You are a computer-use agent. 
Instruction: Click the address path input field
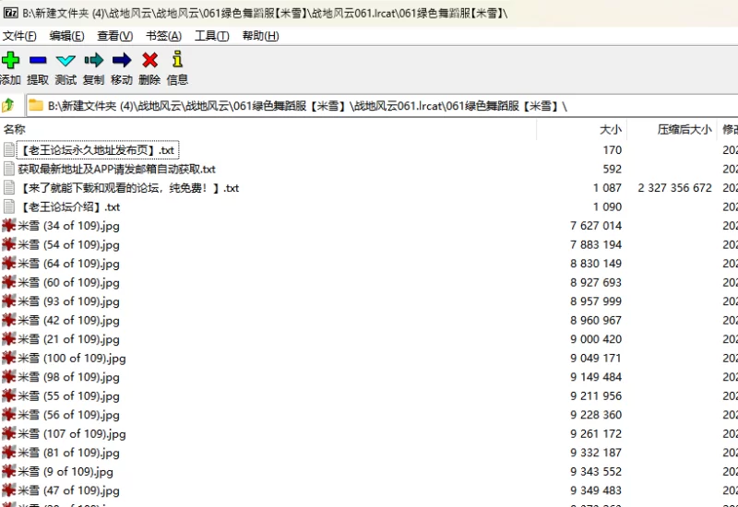[381, 105]
